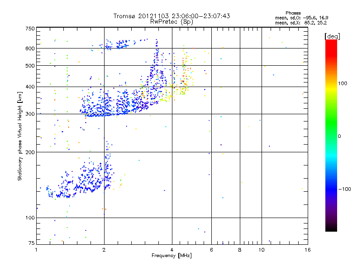Image resolution: width=362 pixels, height=272 pixels.
Task: Click the x-axis tick label '1'
Action: tap(36, 250)
